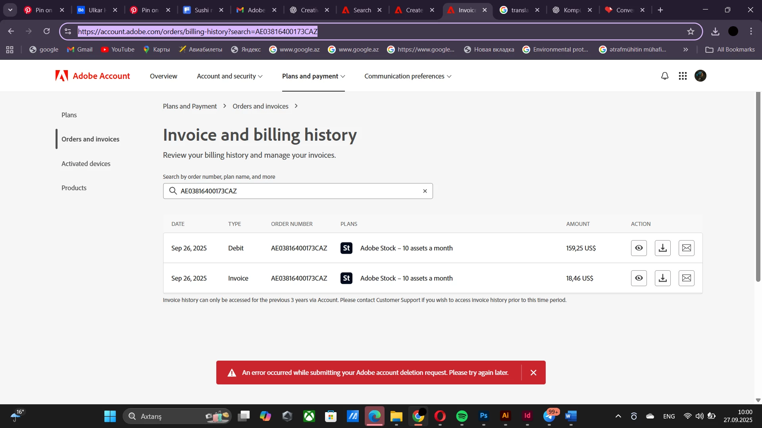The width and height of the screenshot is (762, 428).
Task: Download the 18,46 US$ Invoice row
Action: tap(662, 278)
